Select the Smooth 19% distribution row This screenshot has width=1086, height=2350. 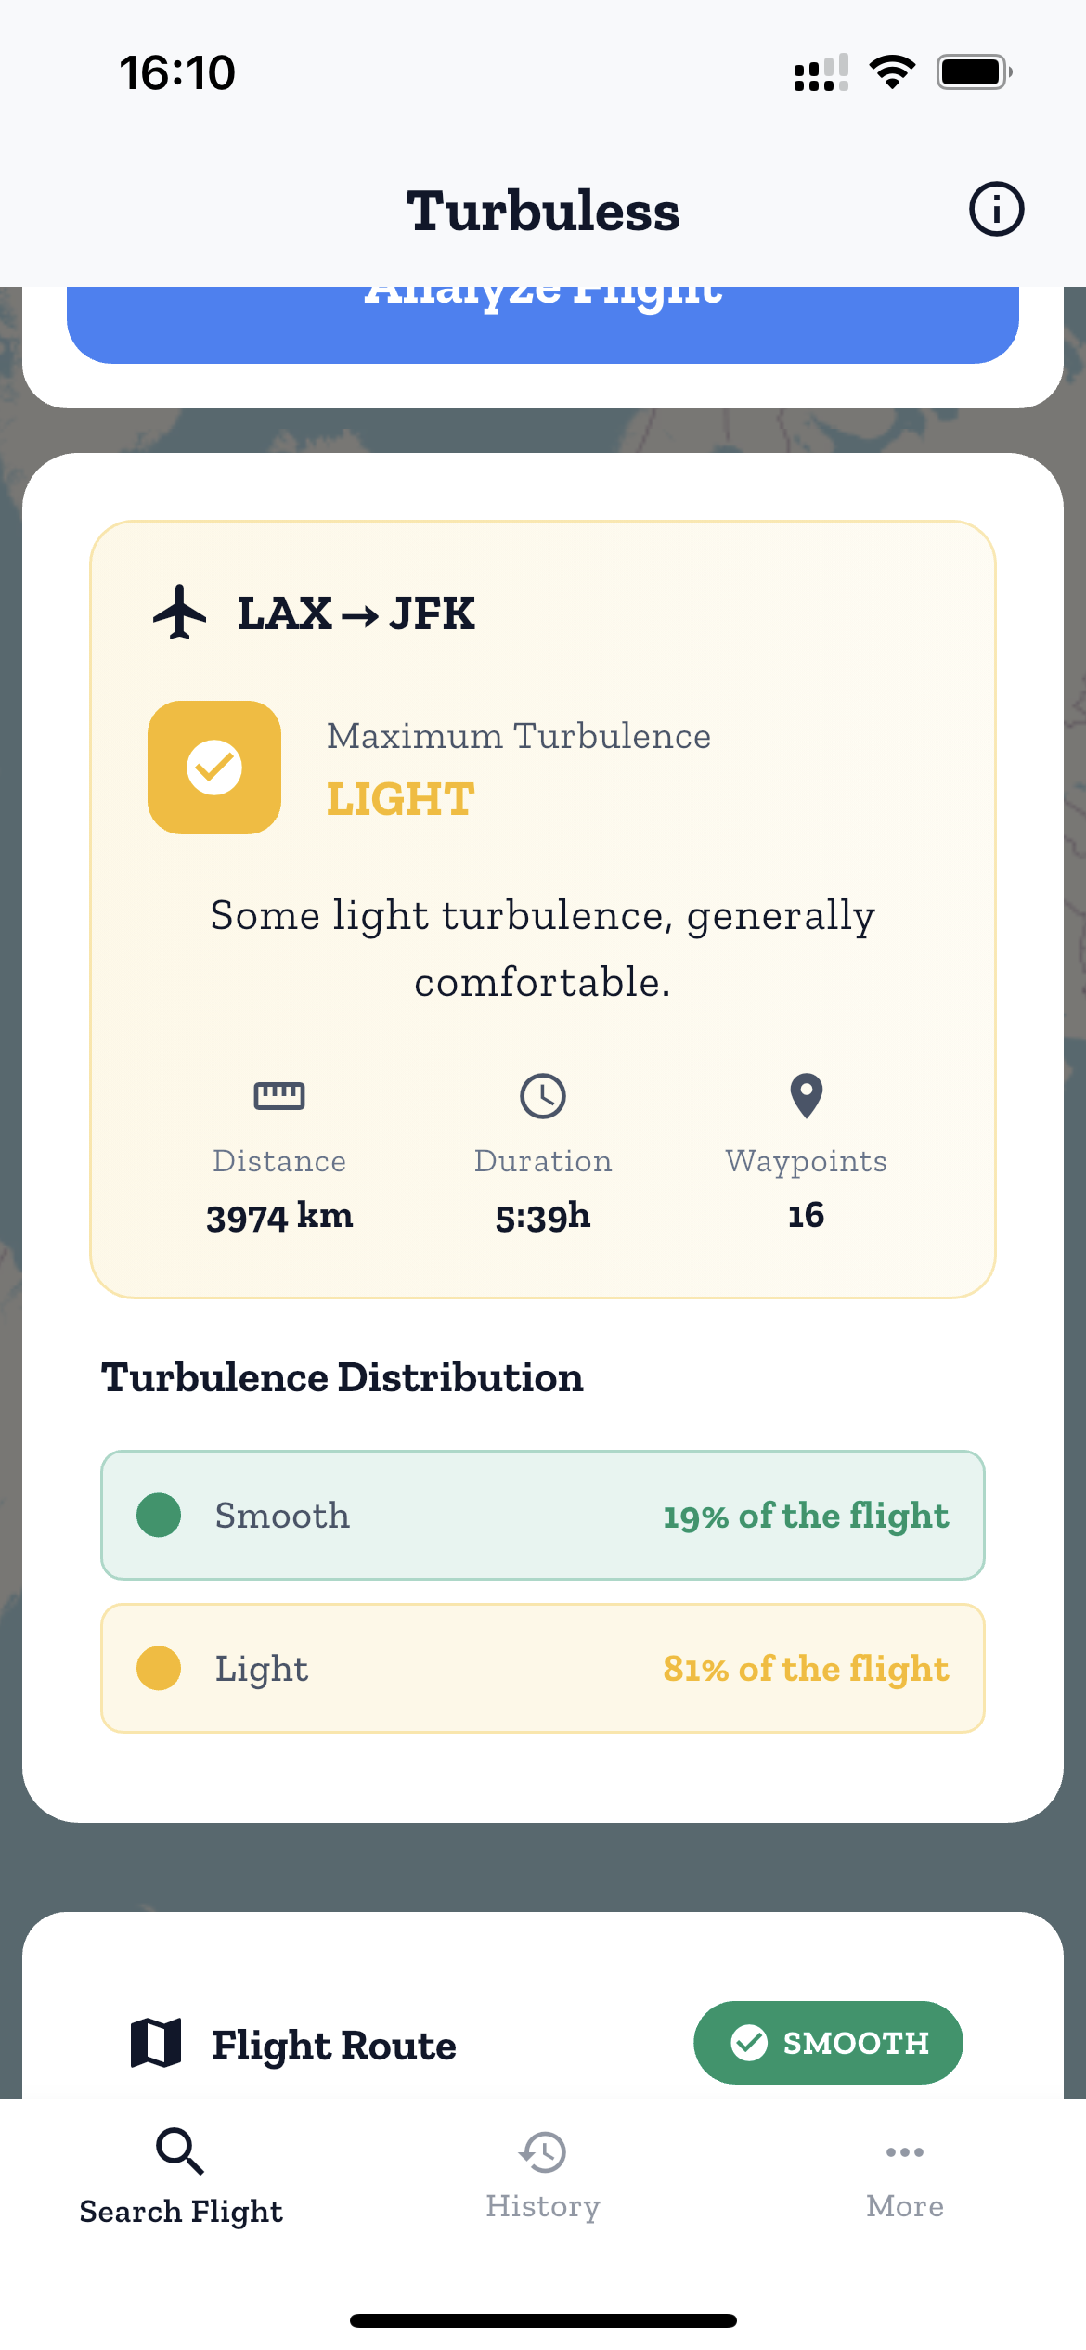[x=543, y=1516]
